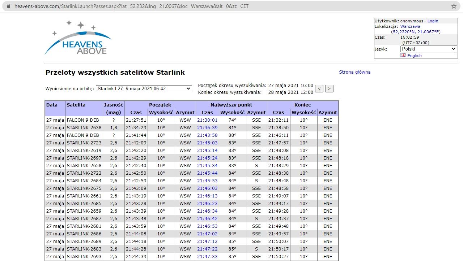
Task: Click the browser address bar URL
Action: coord(131,6)
